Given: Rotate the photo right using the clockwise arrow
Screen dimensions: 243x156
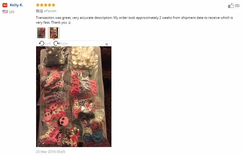Looking at the screenshot, I should click(57, 43).
